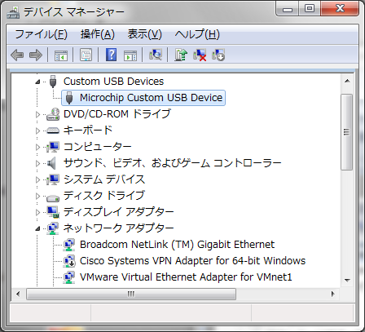
Task: Open the 操作(A) menu
Action: coord(98,34)
